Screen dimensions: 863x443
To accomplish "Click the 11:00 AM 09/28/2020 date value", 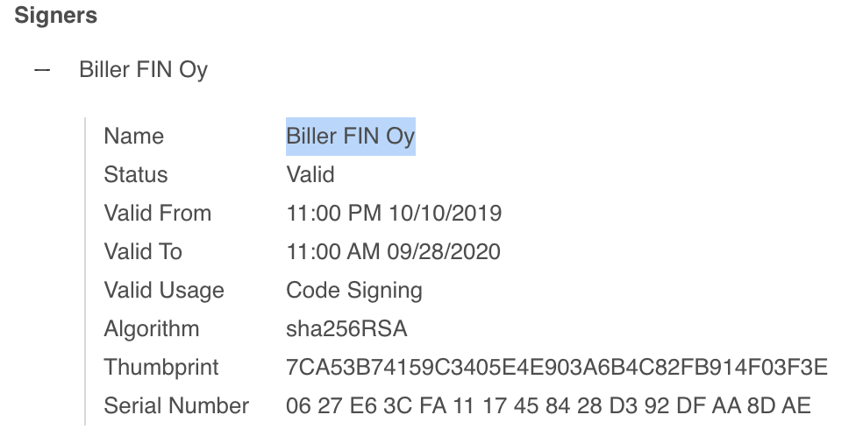I will click(394, 252).
